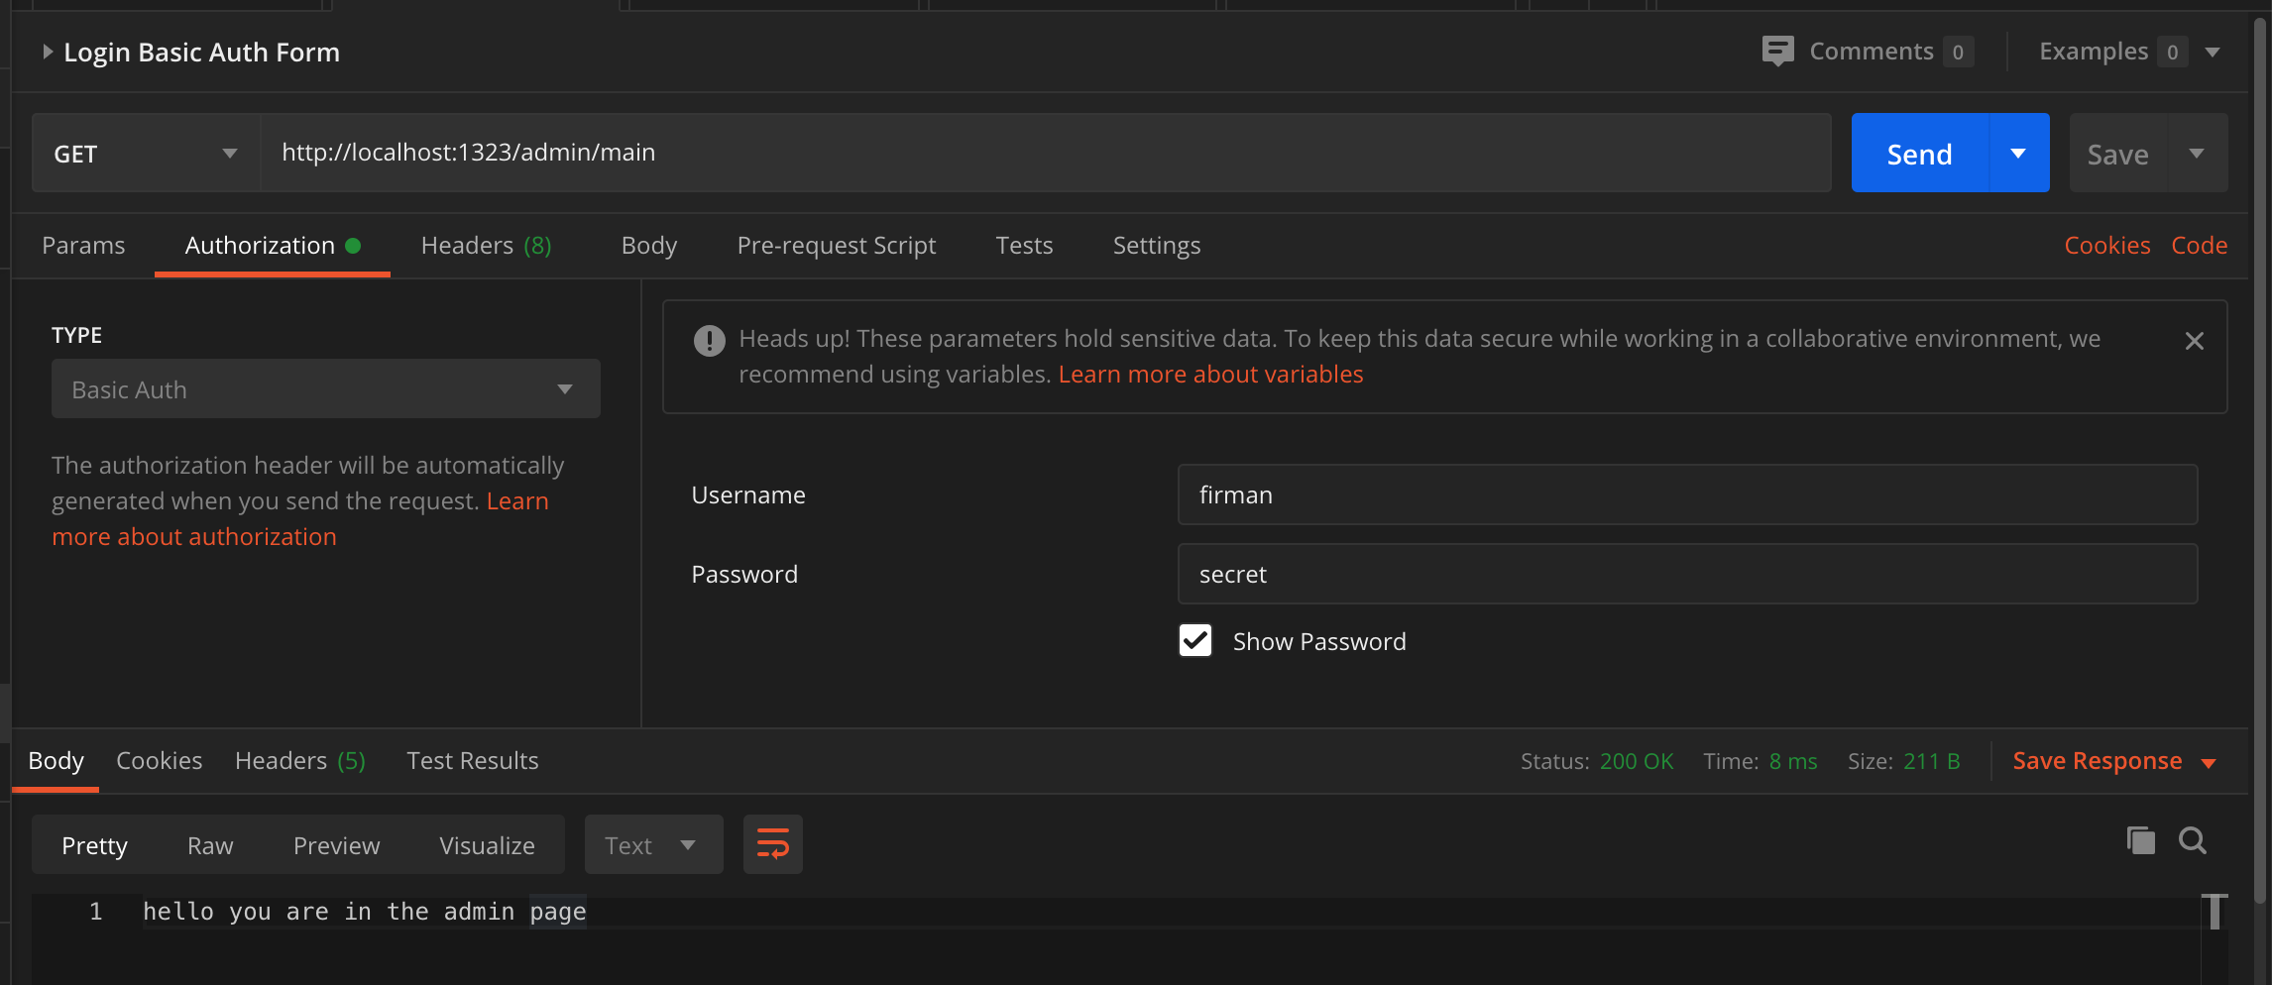Click the Comments speech bubble icon
Viewport: 2272px width, 985px height.
(x=1777, y=51)
